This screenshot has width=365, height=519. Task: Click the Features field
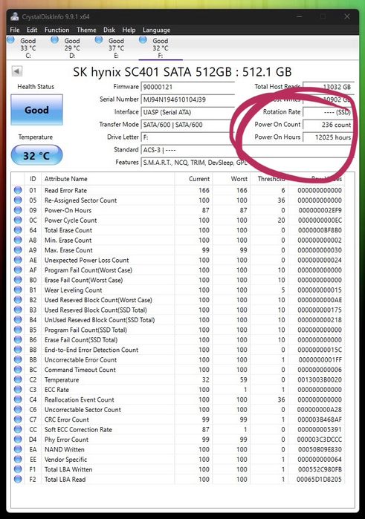(x=247, y=163)
